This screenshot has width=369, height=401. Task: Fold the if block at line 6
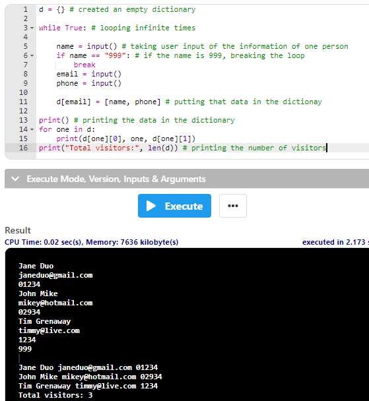(32, 55)
